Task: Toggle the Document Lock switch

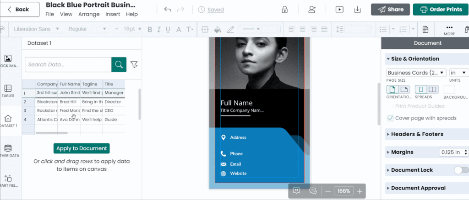Action: click(461, 170)
